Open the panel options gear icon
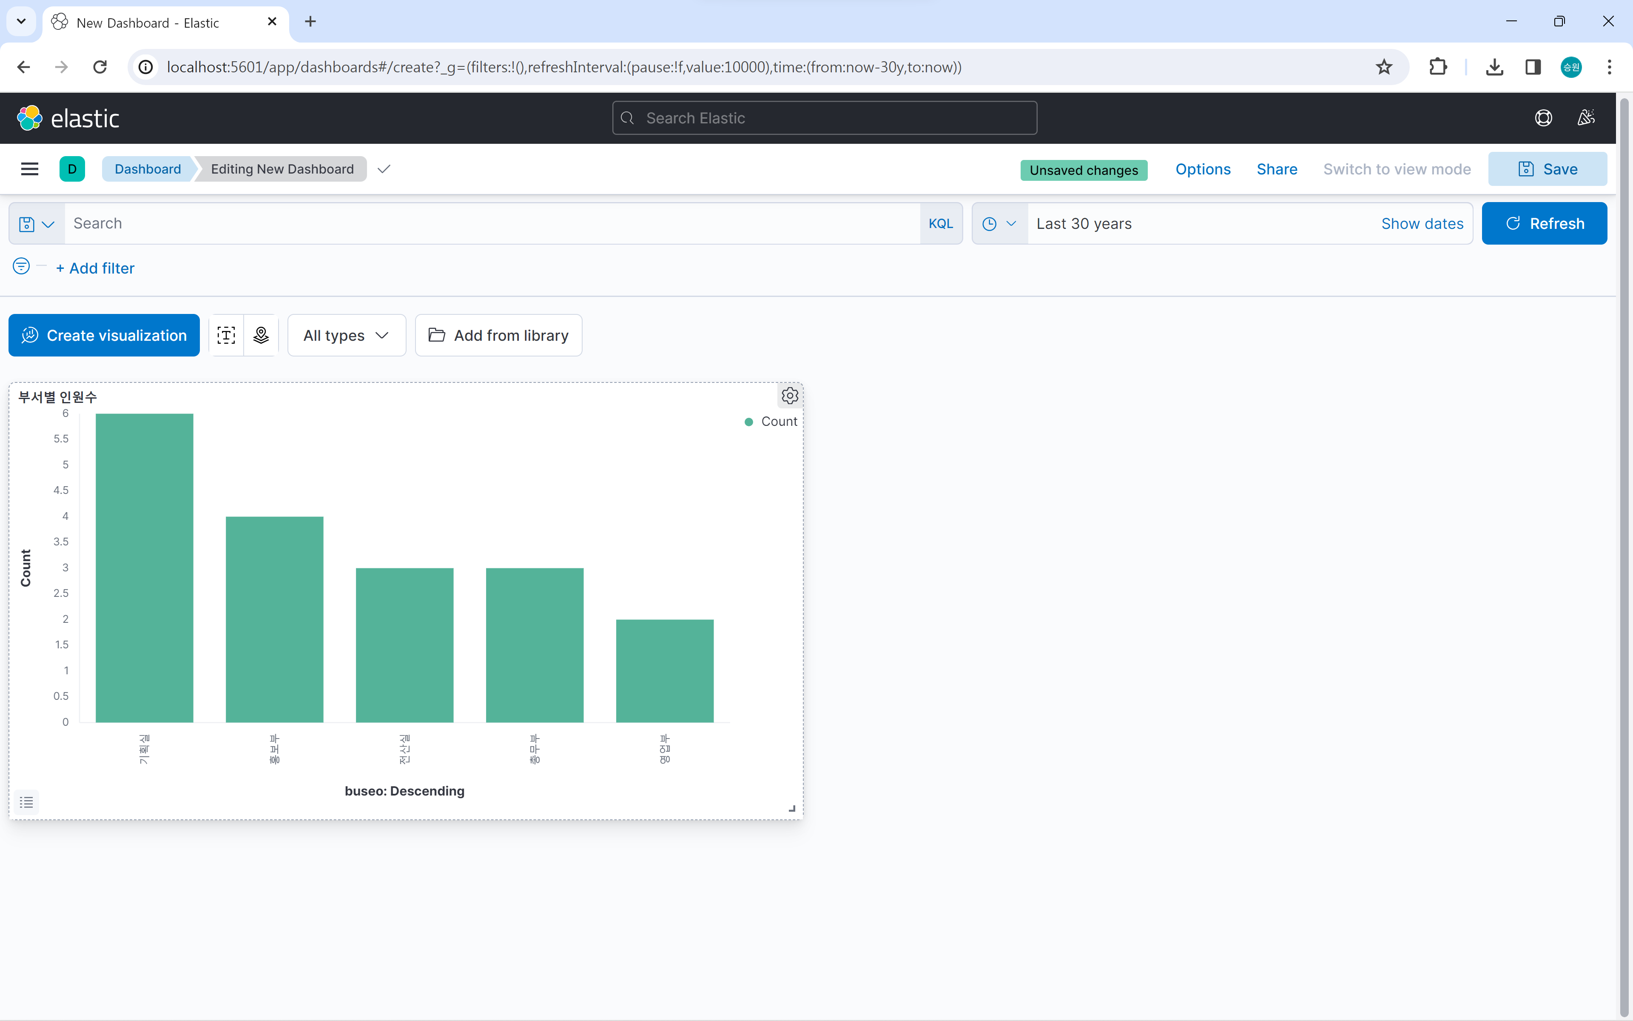The image size is (1633, 1021). [x=790, y=396]
